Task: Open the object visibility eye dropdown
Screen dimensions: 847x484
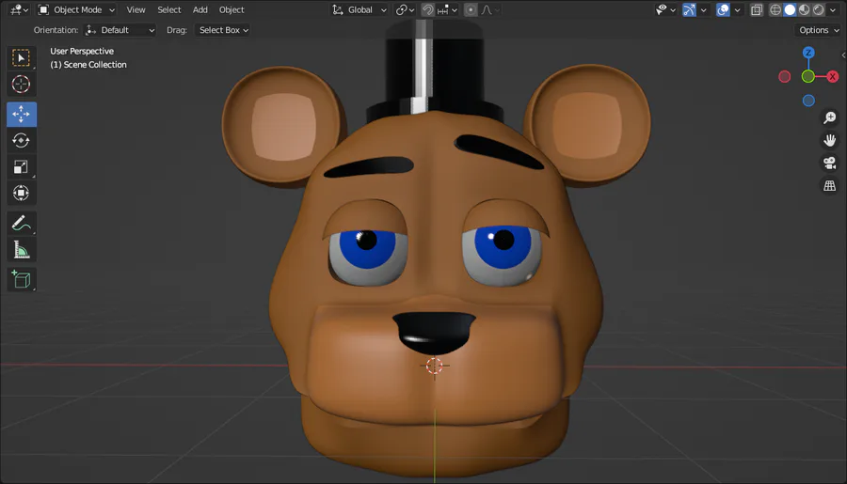Action: click(665, 9)
